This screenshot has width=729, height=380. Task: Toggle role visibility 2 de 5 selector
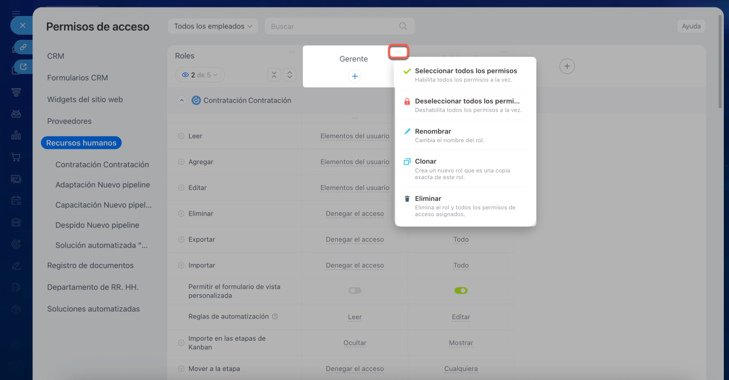[x=200, y=75]
